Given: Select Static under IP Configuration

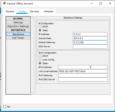Looking at the screenshot, I should [x=40, y=30].
